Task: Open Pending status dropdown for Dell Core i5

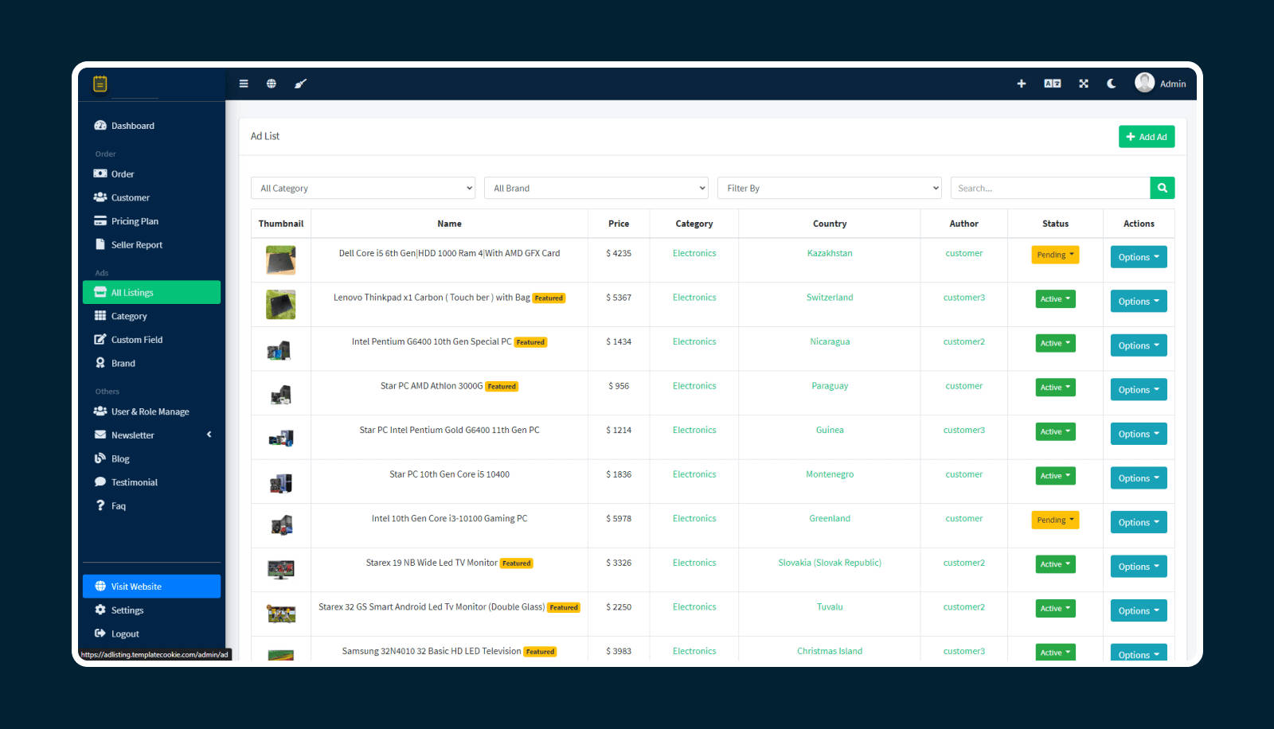Action: pyautogui.click(x=1055, y=255)
